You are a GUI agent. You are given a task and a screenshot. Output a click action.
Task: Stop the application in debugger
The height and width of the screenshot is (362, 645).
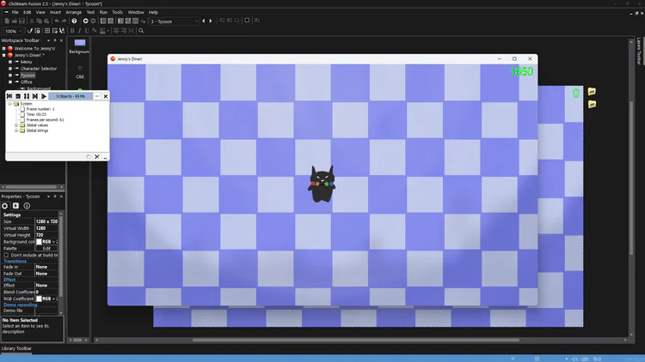click(x=18, y=96)
